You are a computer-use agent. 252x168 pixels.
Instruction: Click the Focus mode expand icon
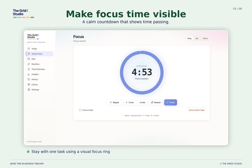(x=80, y=110)
